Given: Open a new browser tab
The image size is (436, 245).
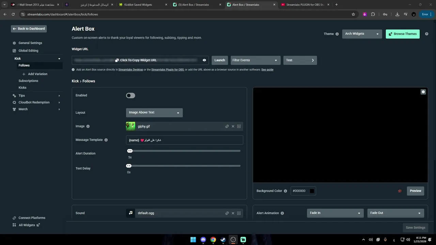Looking at the screenshot, I should (337, 5).
